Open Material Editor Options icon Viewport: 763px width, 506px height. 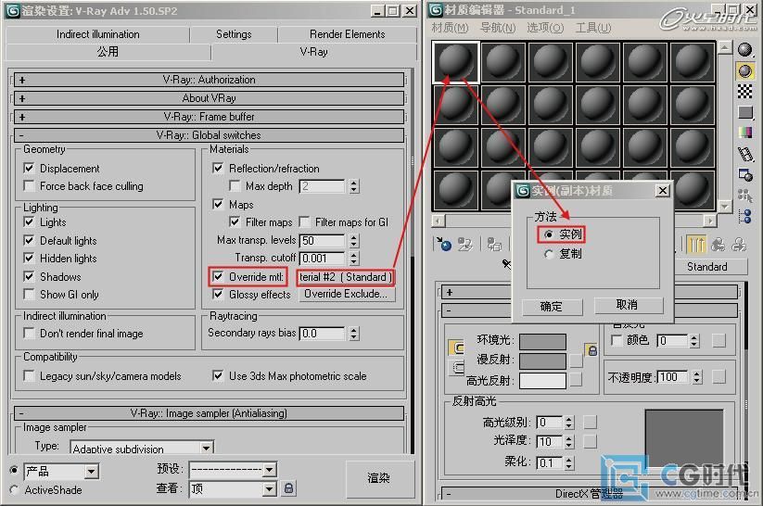(x=744, y=174)
